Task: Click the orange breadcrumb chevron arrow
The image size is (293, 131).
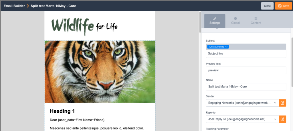Action: click(x=28, y=6)
